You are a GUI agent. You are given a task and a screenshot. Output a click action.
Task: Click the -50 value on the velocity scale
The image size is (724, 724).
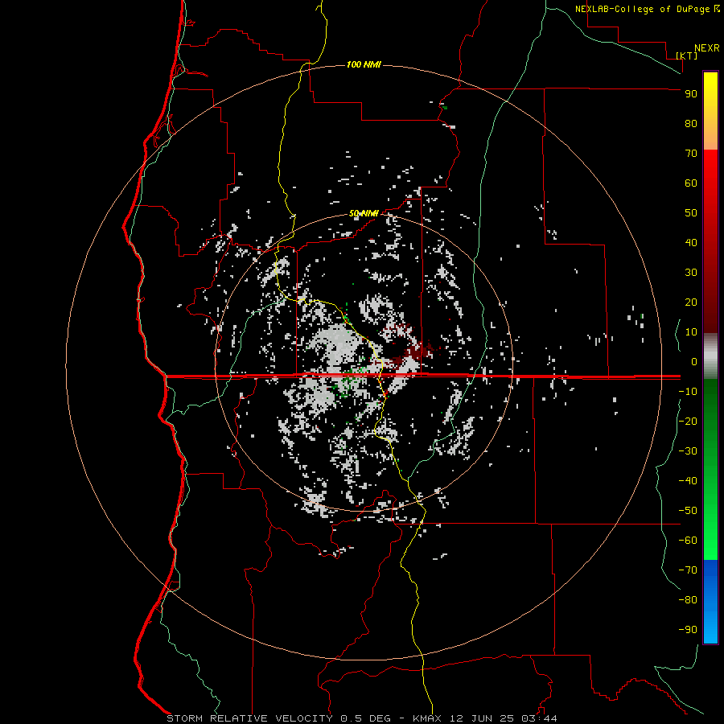688,511
